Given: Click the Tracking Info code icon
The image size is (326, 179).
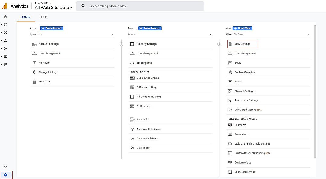Looking at the screenshot, I should [x=132, y=63].
